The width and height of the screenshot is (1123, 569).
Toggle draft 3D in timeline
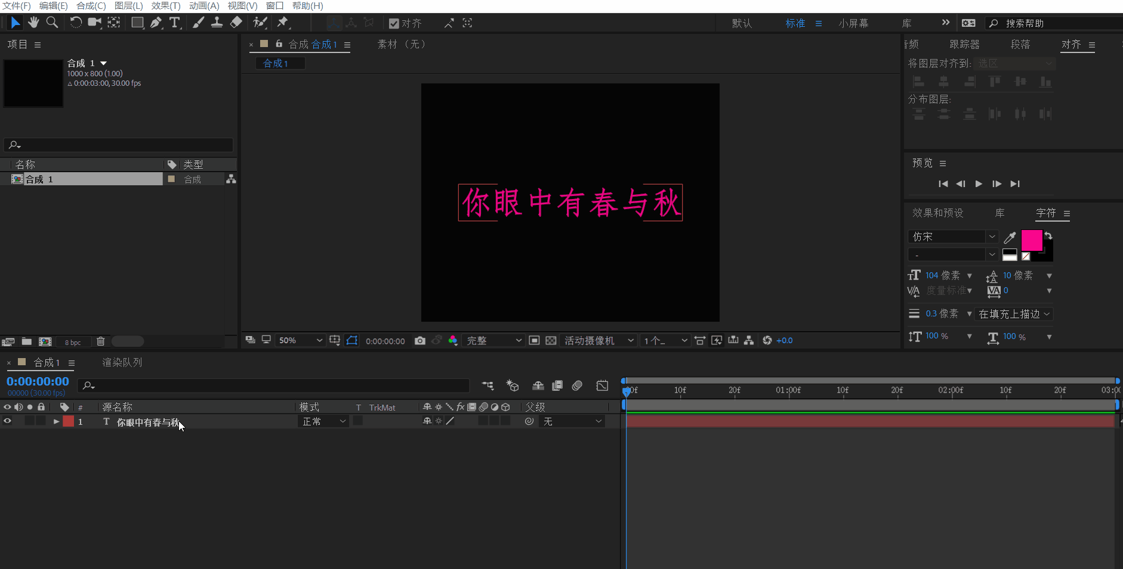click(513, 385)
